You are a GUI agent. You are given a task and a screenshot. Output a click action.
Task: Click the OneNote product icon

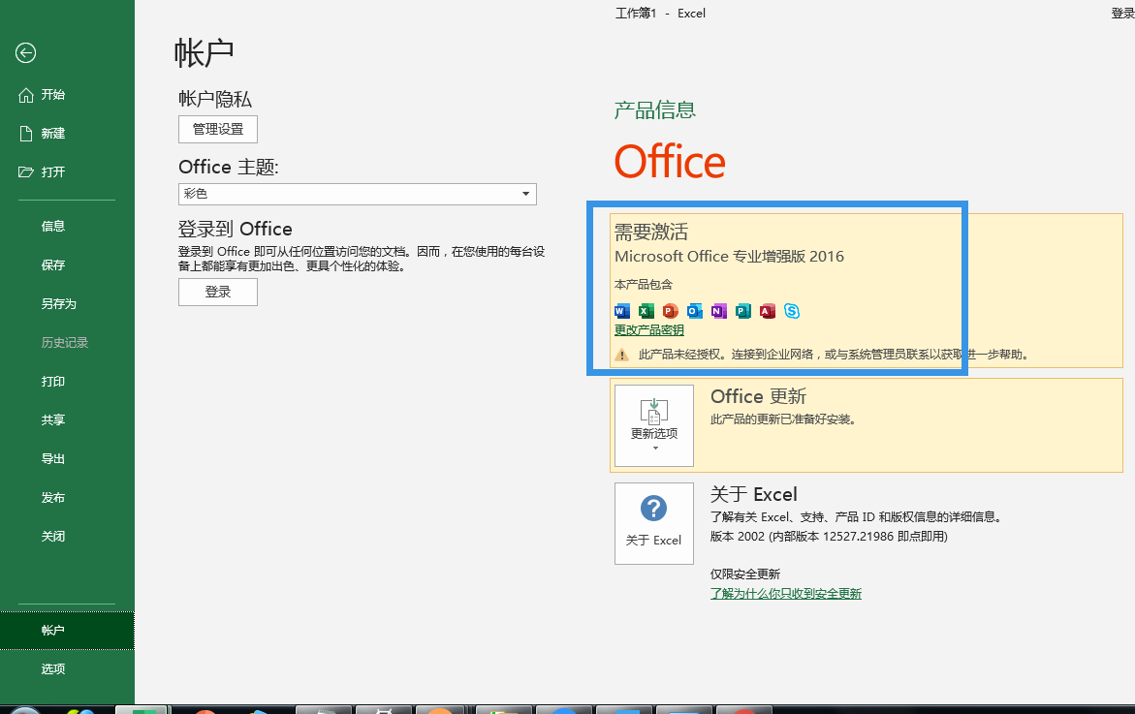click(x=719, y=311)
